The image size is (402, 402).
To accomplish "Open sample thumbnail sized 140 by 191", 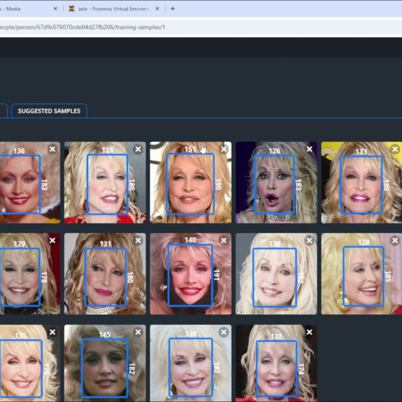I will 190,273.
